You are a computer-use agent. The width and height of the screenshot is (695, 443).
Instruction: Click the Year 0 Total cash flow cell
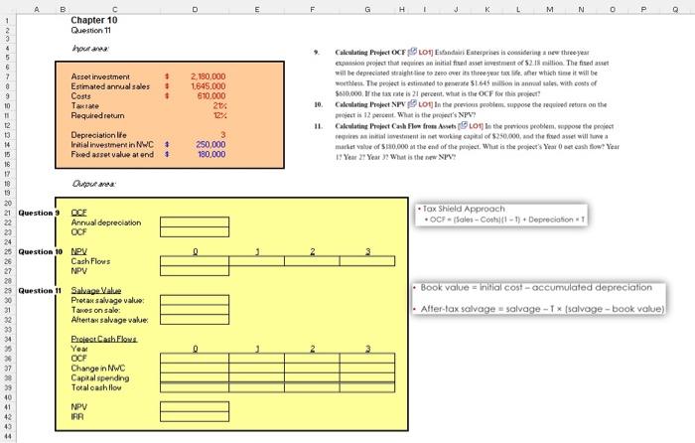tap(195, 387)
